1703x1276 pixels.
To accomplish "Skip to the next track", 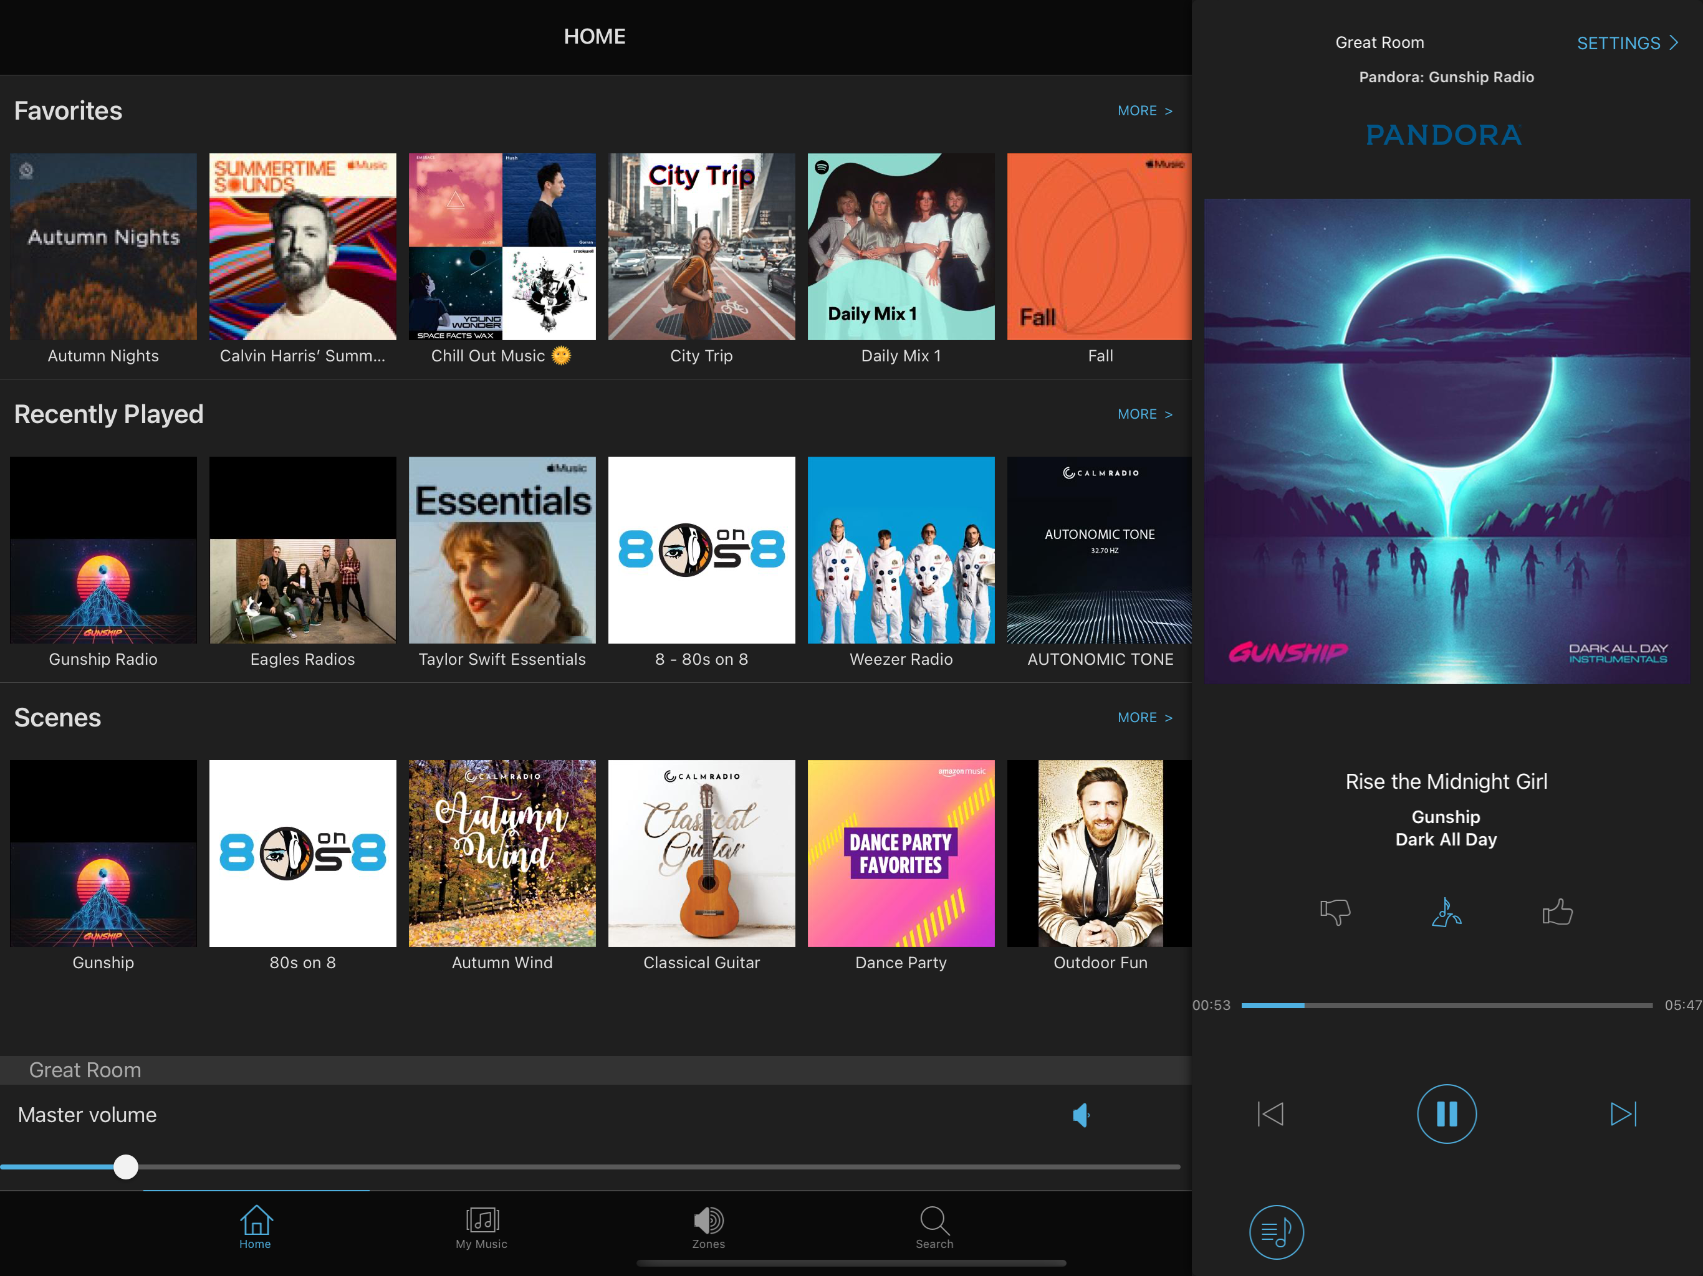I will pos(1623,1113).
